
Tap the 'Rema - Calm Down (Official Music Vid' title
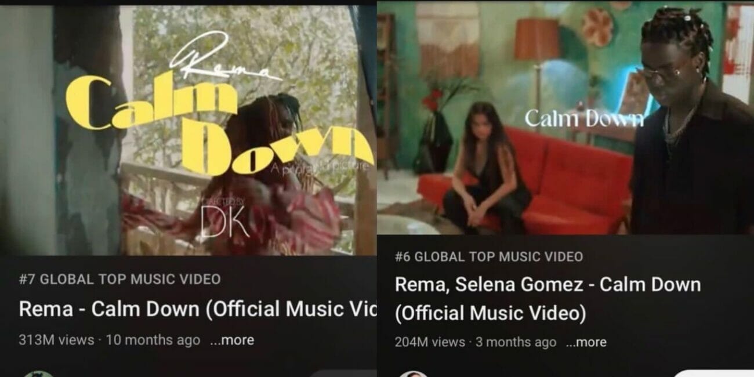(197, 309)
